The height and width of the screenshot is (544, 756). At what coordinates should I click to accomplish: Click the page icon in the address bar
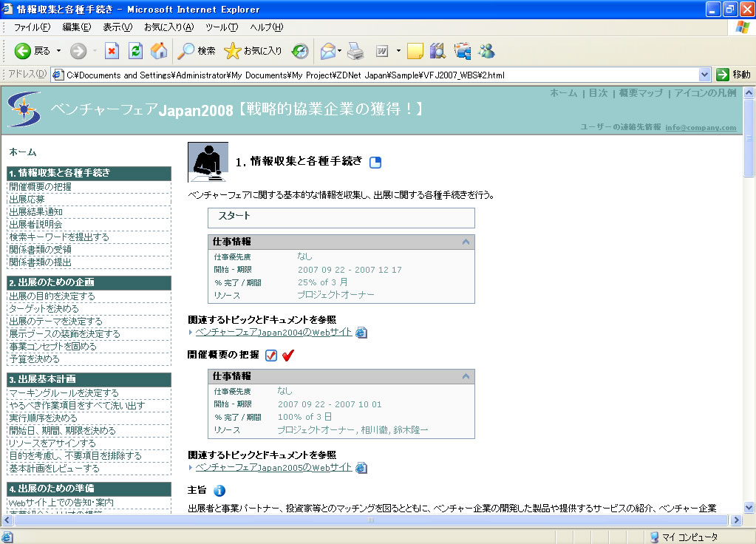click(x=58, y=75)
